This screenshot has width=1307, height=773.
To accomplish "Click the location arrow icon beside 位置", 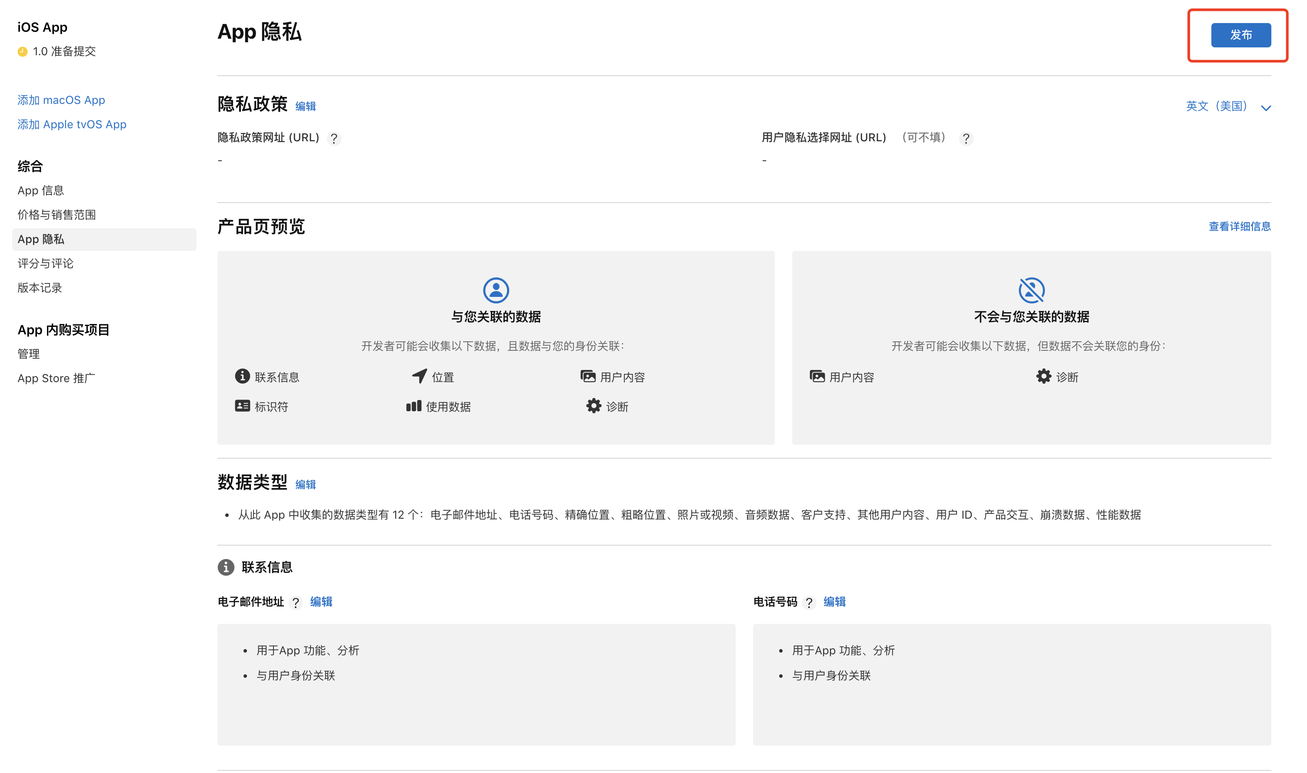I will click(x=419, y=376).
